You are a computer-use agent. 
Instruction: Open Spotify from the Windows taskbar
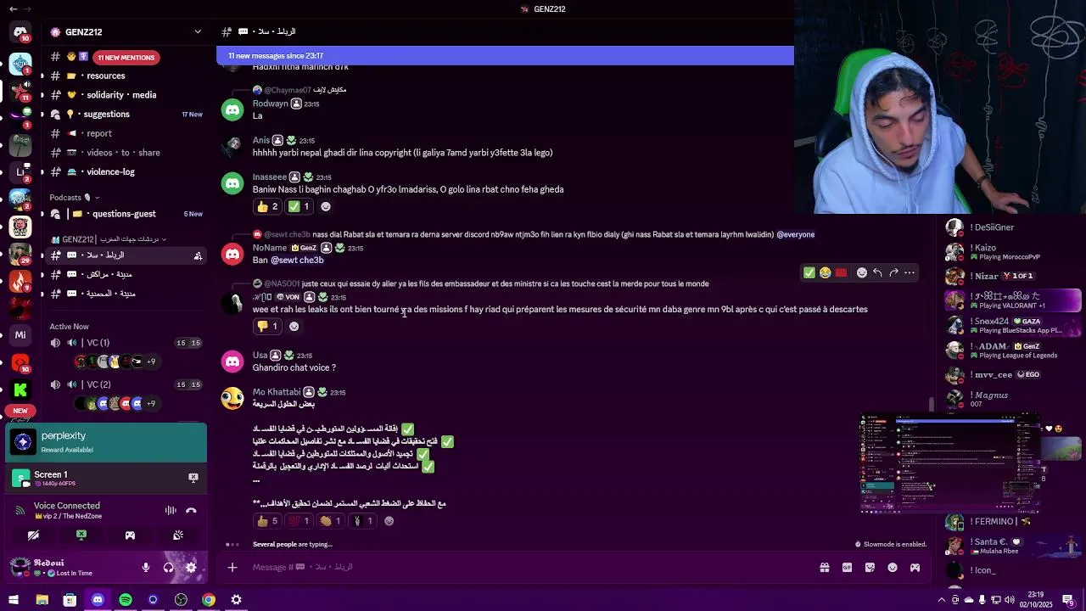point(126,600)
